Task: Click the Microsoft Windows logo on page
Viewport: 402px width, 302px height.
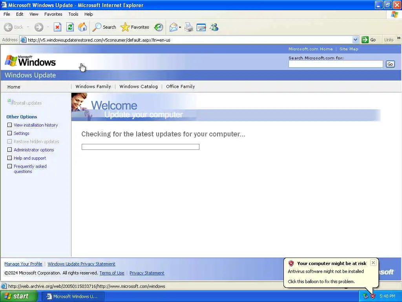Action: tap(30, 61)
